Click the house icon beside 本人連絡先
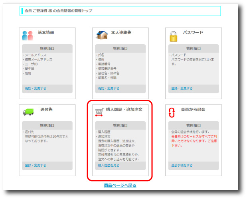Image resolution: width=247 pixels, height=199 pixels. (x=102, y=35)
